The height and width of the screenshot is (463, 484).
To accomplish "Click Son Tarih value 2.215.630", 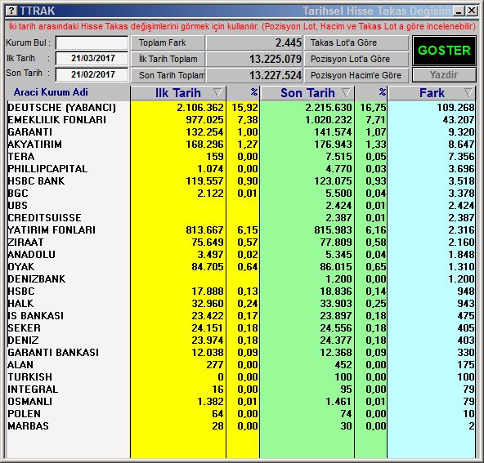I will 329,108.
